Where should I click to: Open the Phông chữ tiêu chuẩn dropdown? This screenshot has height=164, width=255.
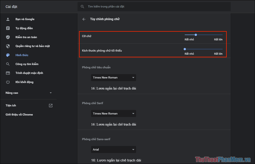114,78
